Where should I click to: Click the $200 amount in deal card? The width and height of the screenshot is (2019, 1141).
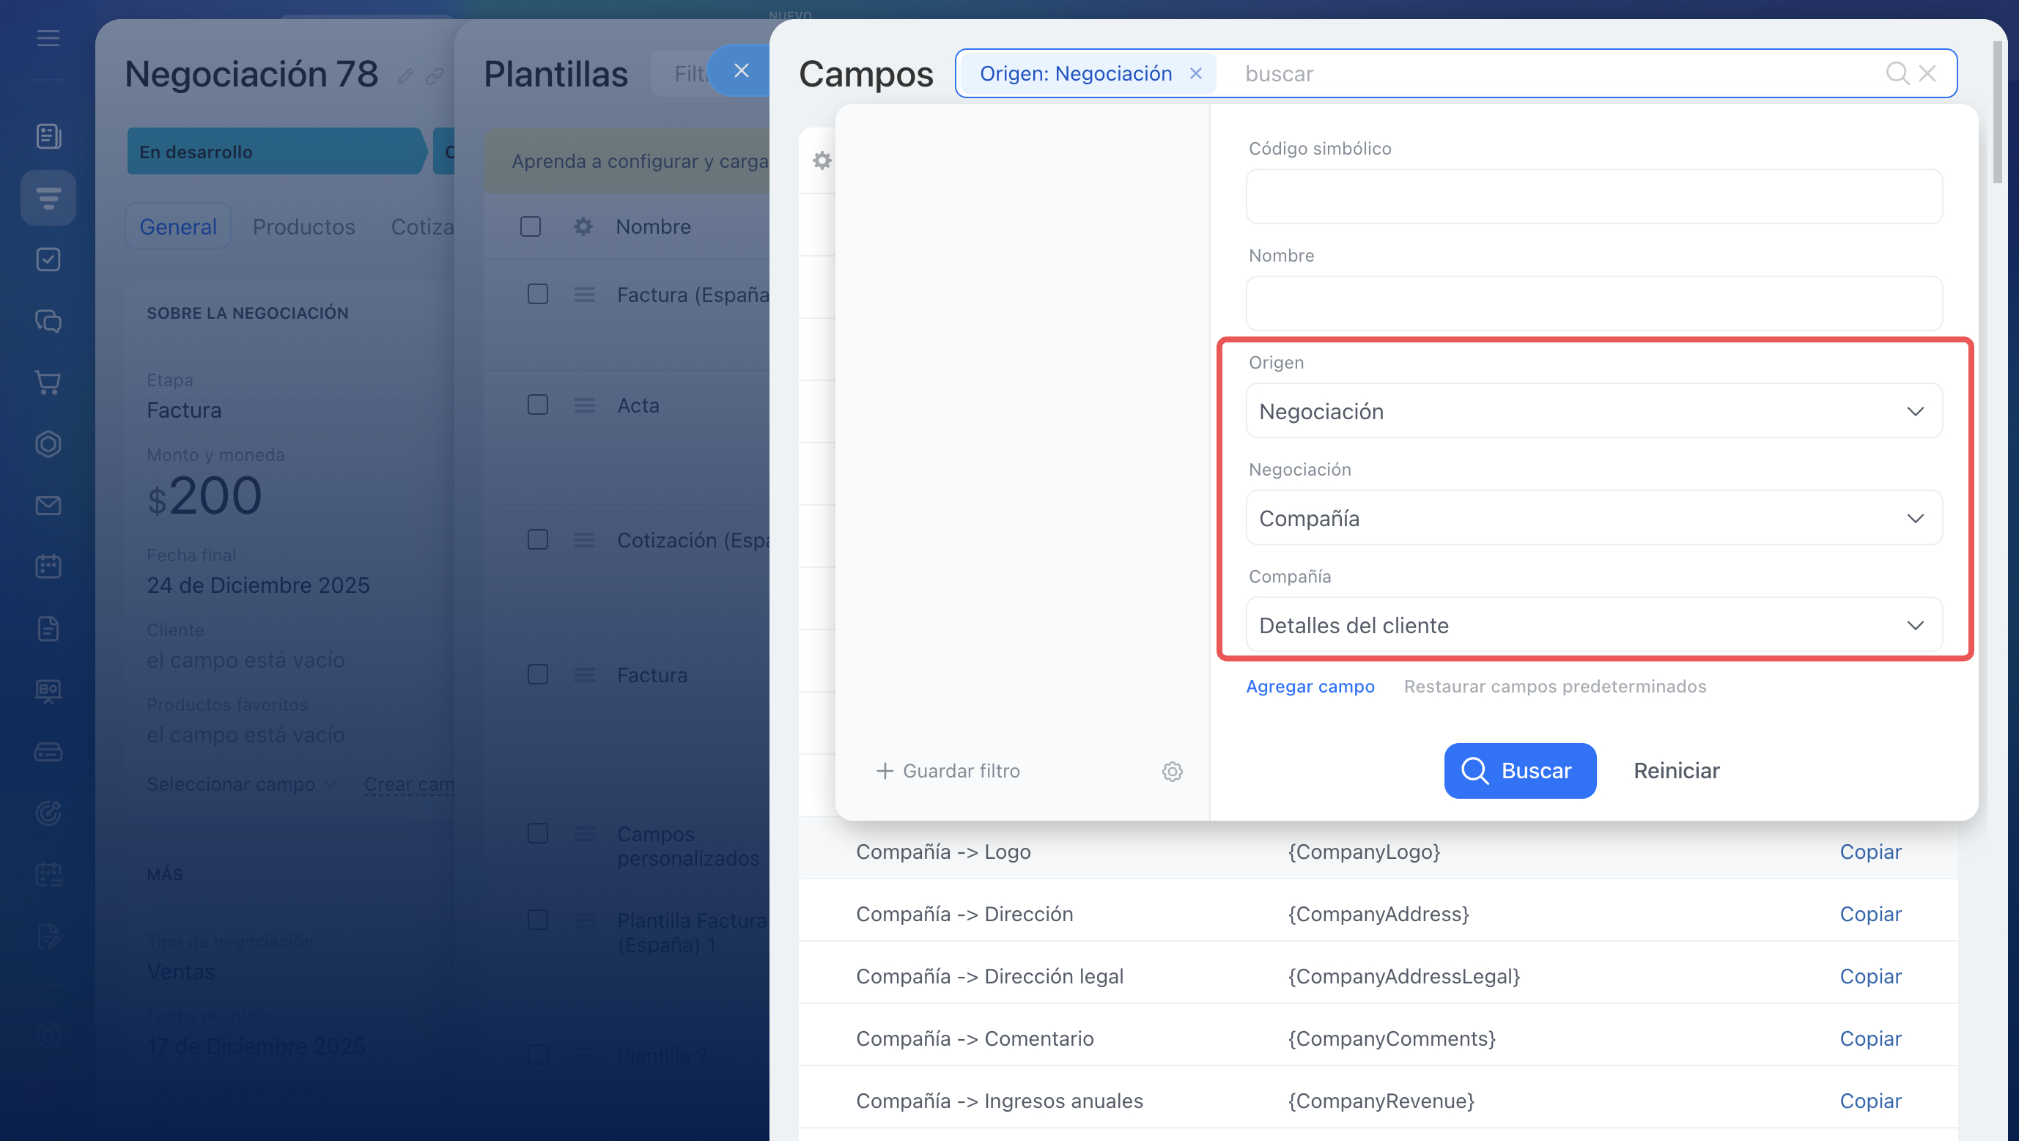[204, 496]
